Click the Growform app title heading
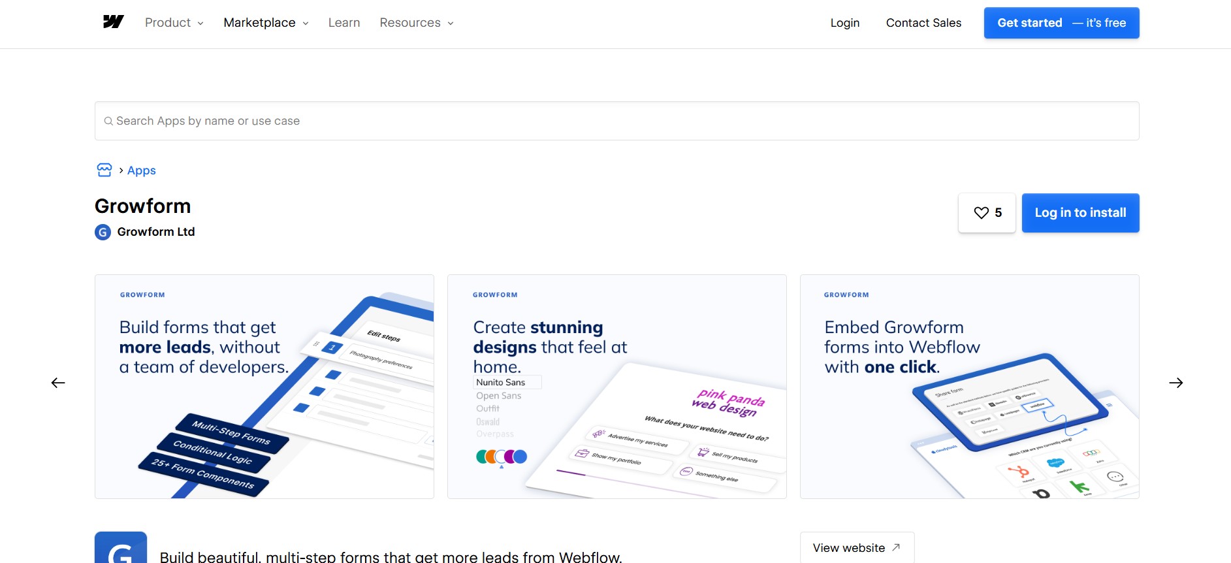 [x=143, y=206]
